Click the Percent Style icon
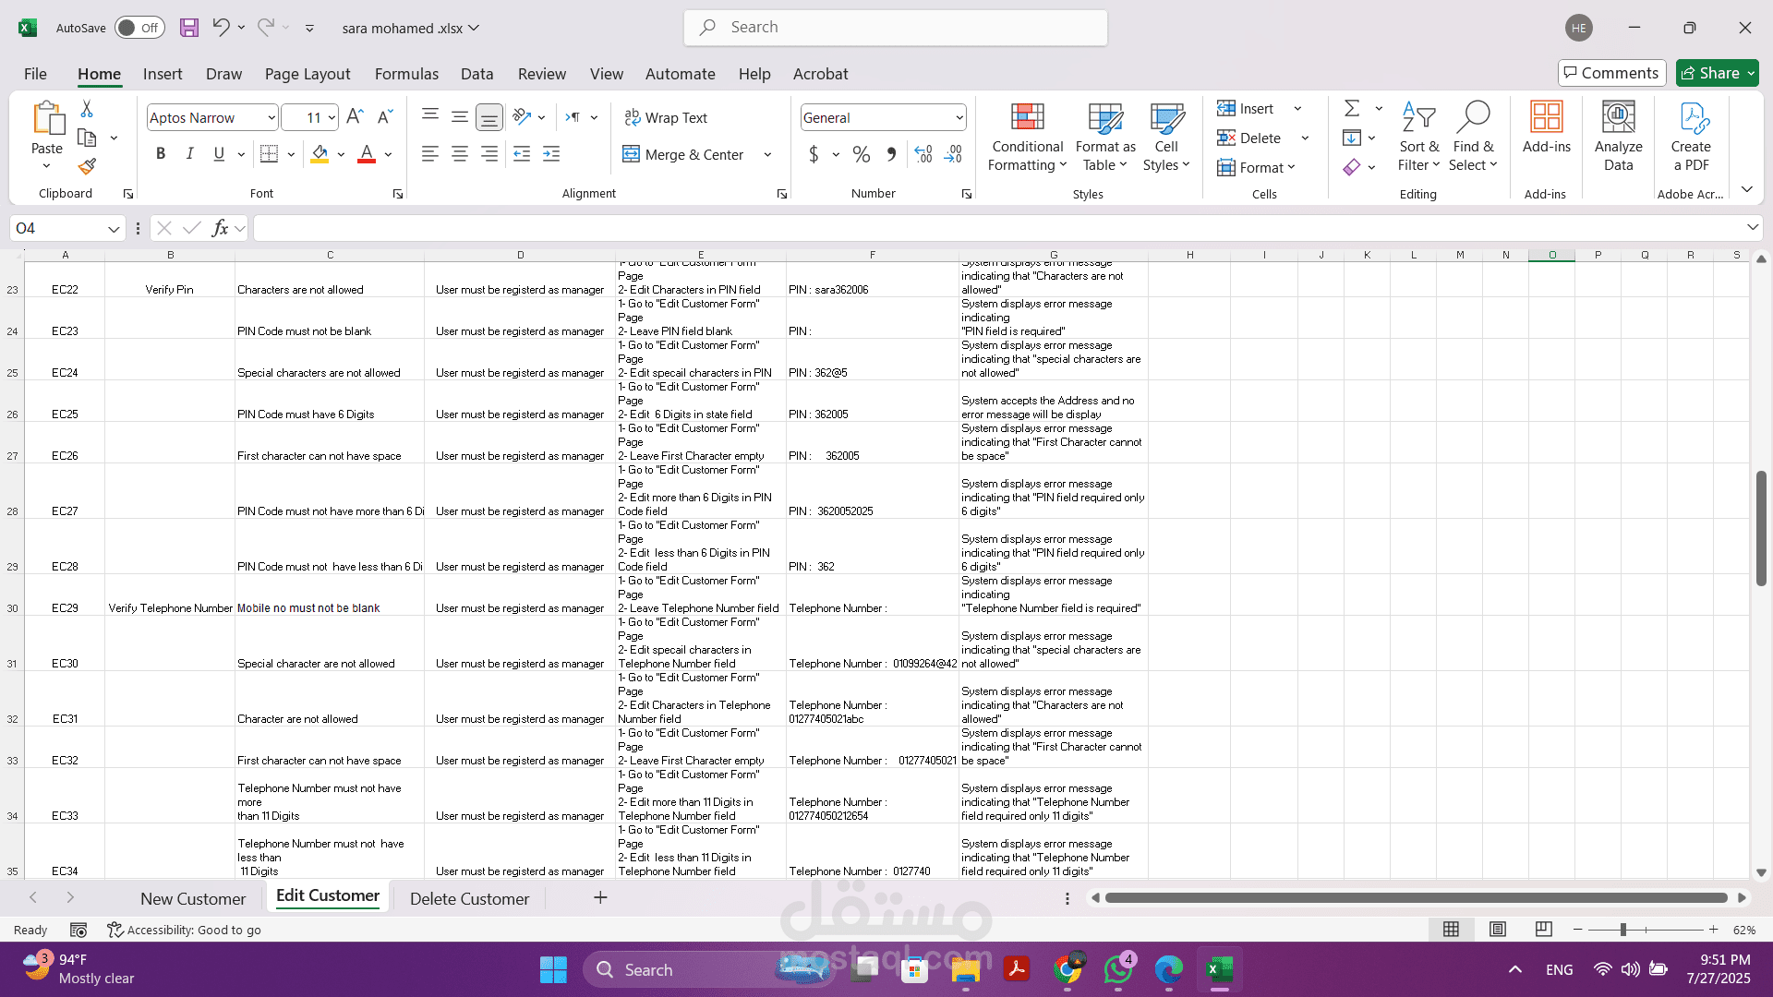The height and width of the screenshot is (997, 1773). pos(861,154)
